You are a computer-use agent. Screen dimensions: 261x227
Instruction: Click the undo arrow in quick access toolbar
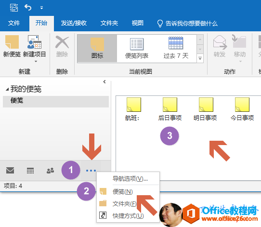pyautogui.click(x=28, y=8)
